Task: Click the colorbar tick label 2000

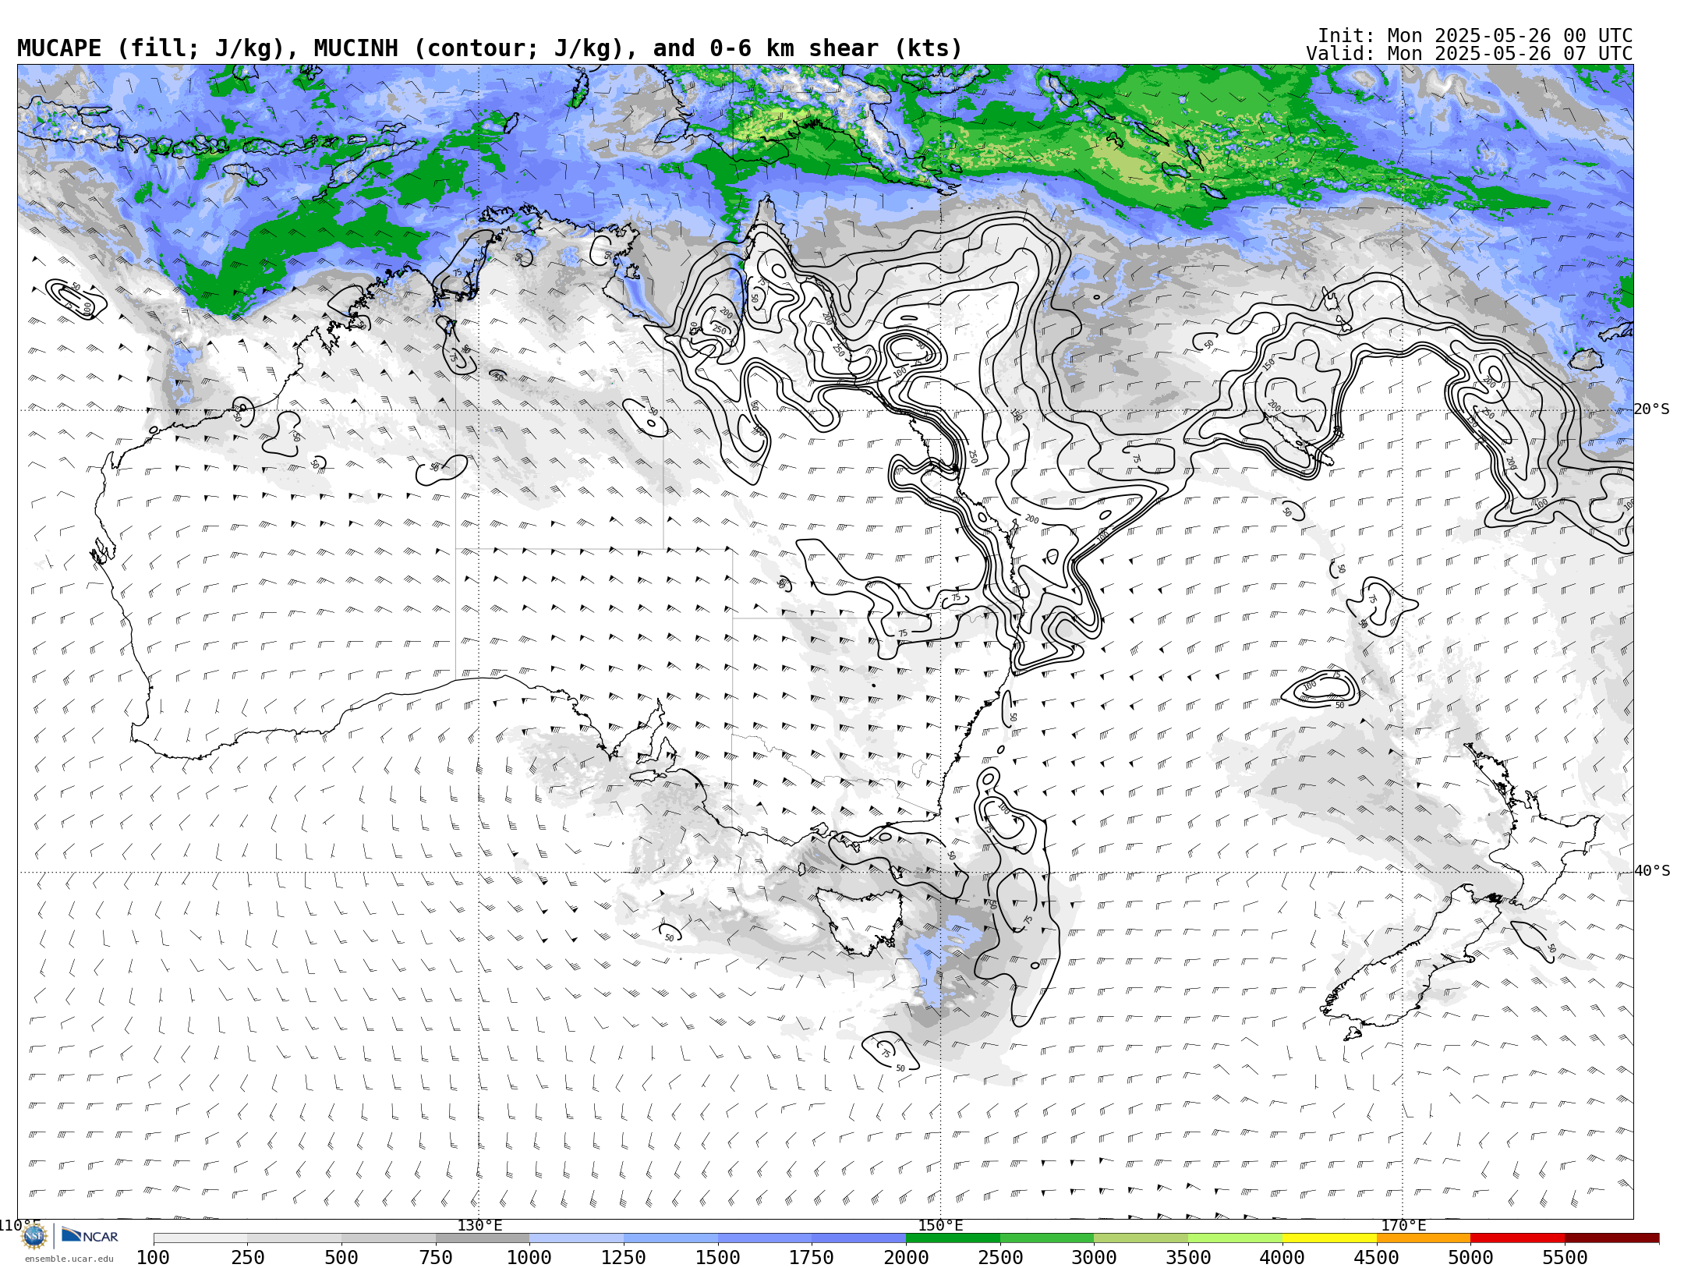Action: (x=906, y=1257)
